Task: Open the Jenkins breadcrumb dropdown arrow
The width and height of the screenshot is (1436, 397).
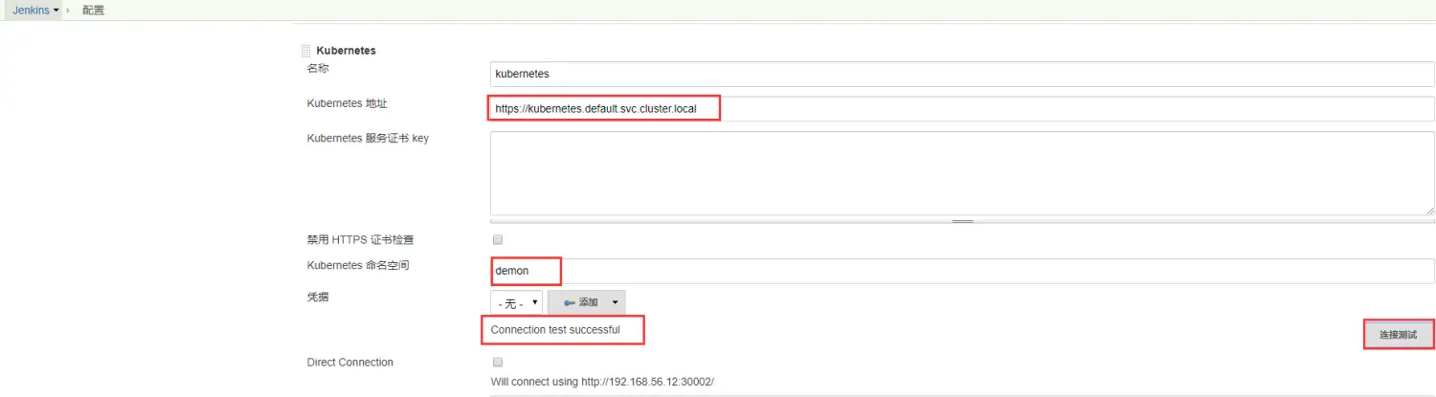Action: pos(56,11)
